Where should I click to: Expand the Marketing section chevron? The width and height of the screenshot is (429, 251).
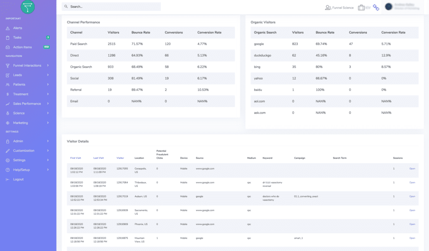click(48, 123)
